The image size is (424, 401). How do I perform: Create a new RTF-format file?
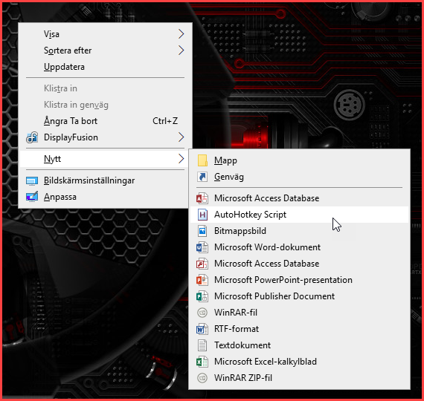click(299, 329)
